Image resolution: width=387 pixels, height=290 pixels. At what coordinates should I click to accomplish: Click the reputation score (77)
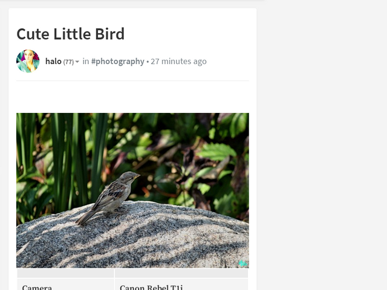coord(68,62)
